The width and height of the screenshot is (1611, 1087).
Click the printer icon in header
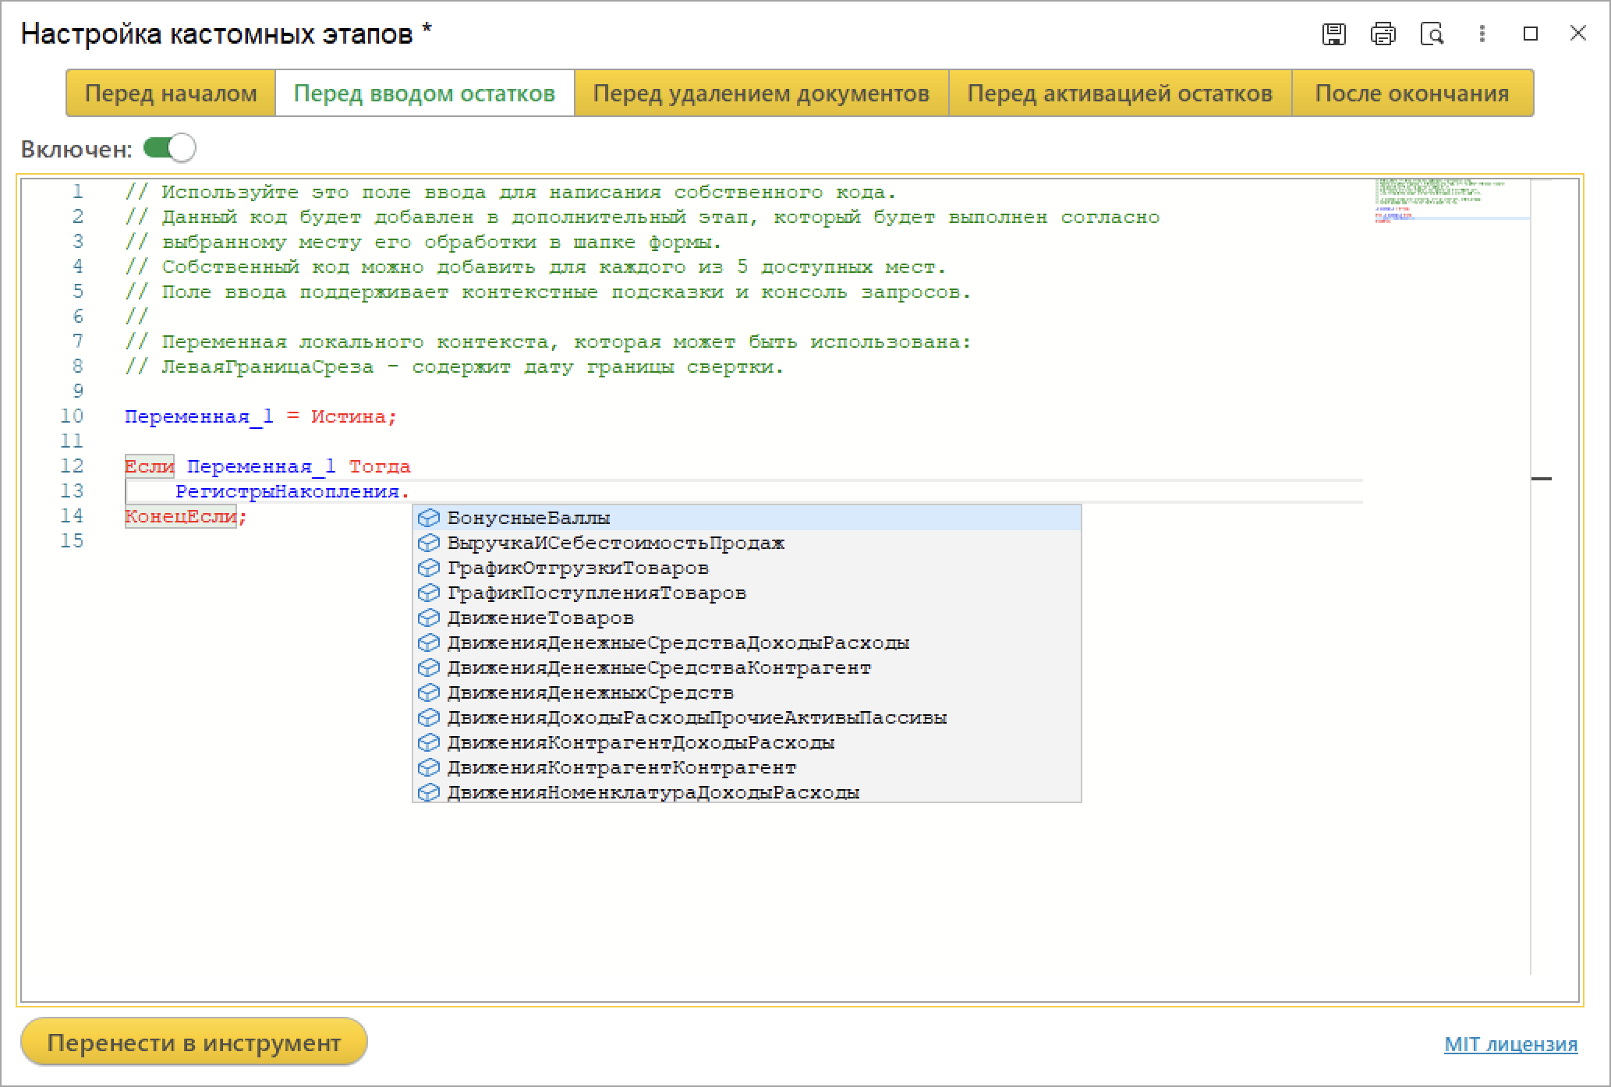(x=1383, y=34)
